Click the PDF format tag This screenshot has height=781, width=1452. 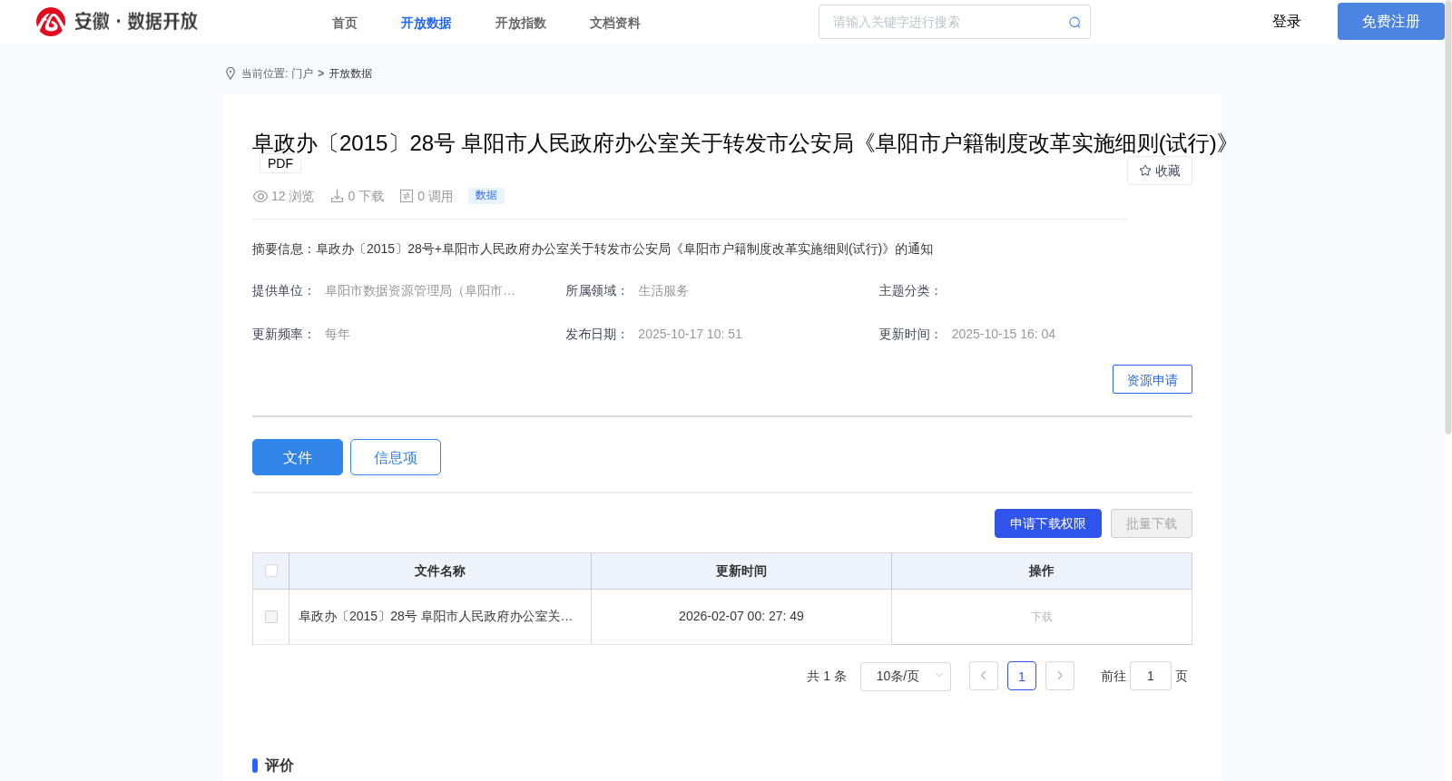280,163
